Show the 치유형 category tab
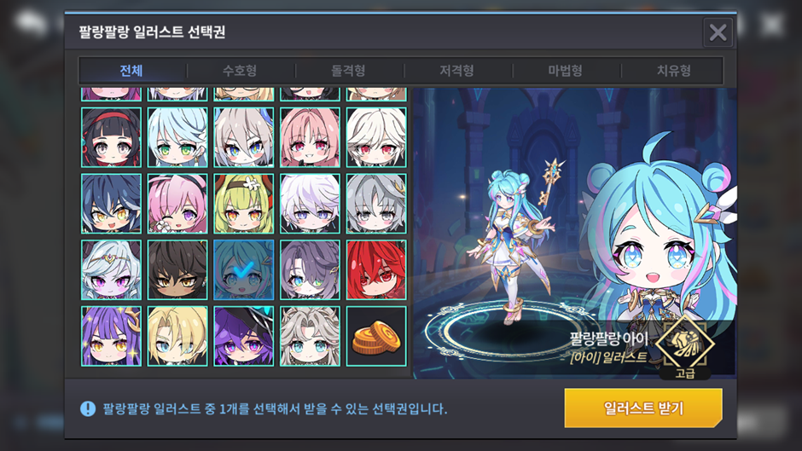802x451 pixels. click(674, 71)
